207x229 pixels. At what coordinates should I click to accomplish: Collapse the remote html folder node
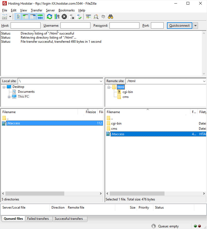pyautogui.click(x=109, y=87)
